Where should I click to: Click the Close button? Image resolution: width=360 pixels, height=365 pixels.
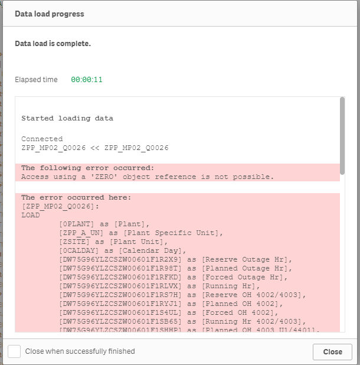click(332, 351)
